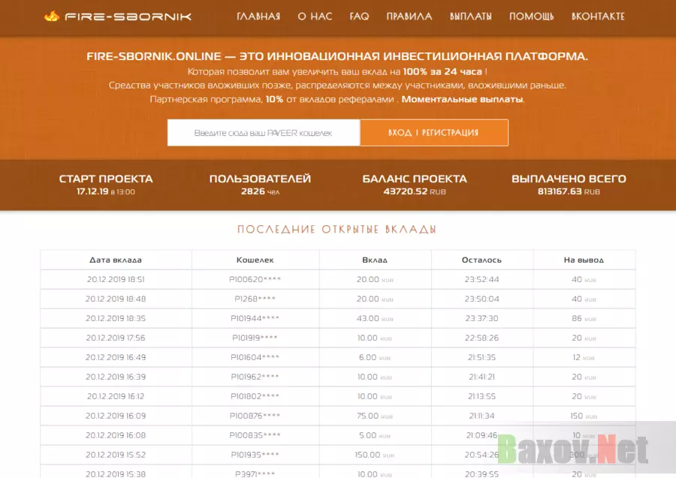Select the remaining time 21:41:21
Viewport: 676px width, 478px height.
pos(481,377)
